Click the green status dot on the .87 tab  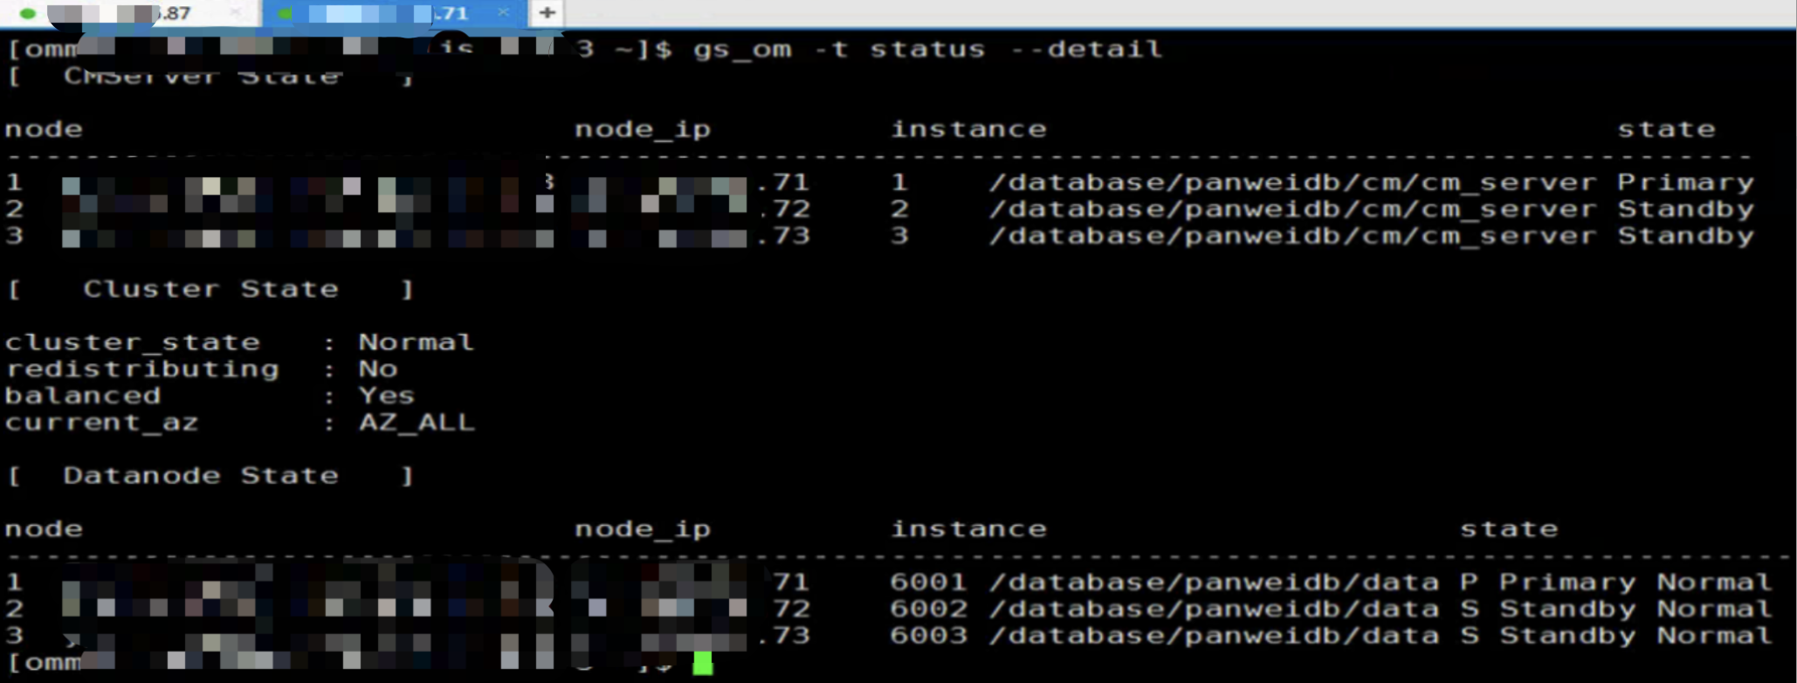click(x=27, y=13)
